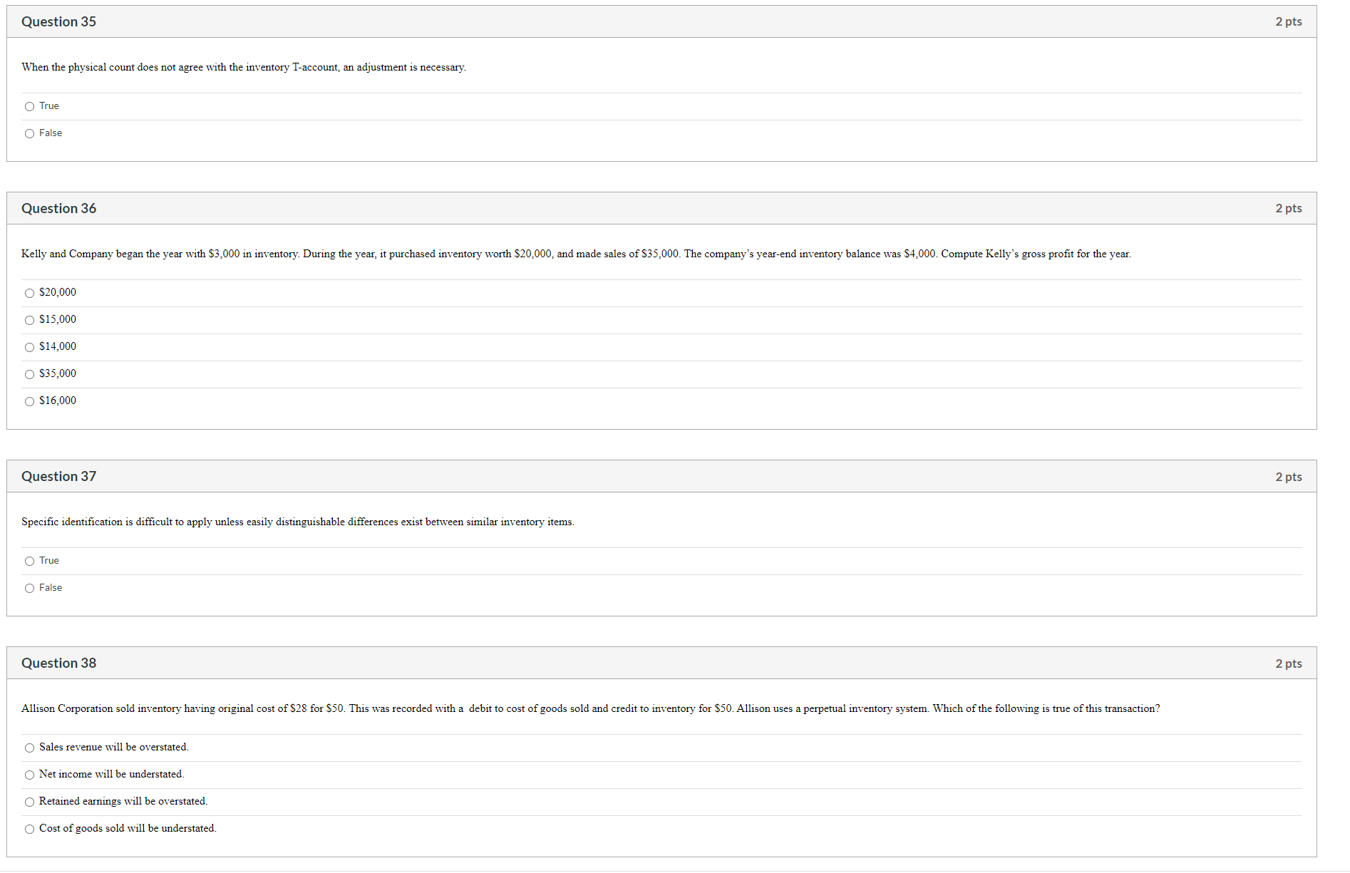Pick the $14,000 answer option
The width and height of the screenshot is (1350, 873).
click(29, 347)
